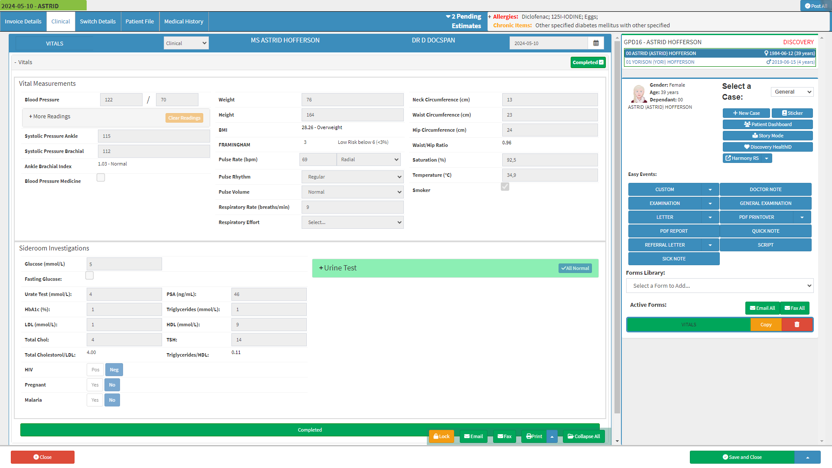Tick the Fasting Glucose checkbox
832x468 pixels.
(89, 276)
